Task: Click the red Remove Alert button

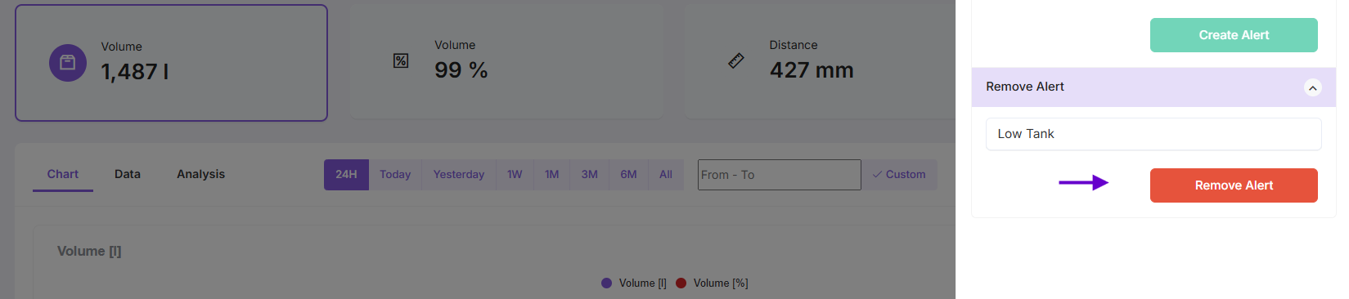Action: (1234, 185)
